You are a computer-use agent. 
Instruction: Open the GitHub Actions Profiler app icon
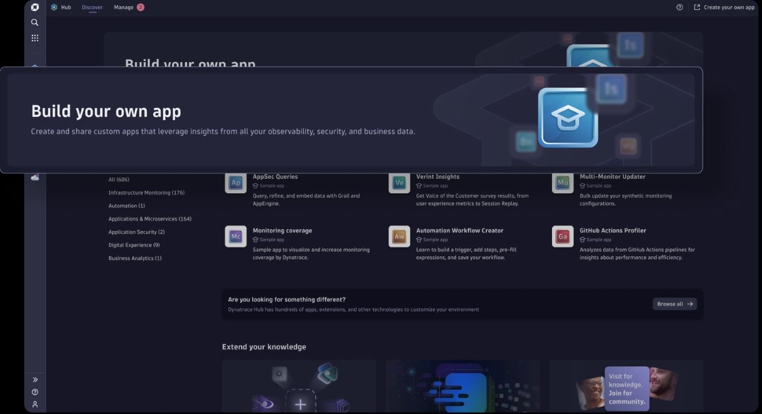pyautogui.click(x=563, y=236)
